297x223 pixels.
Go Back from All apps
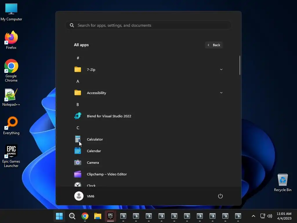(214, 45)
